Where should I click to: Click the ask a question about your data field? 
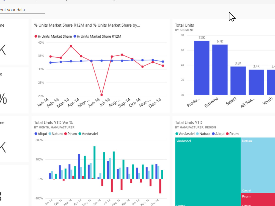(22, 10)
